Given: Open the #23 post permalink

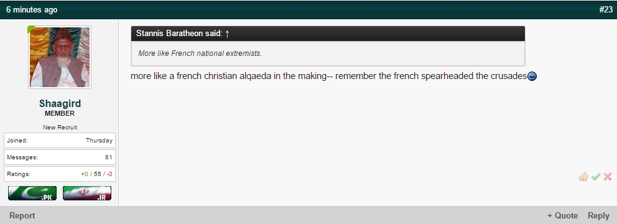Looking at the screenshot, I should coord(606,10).
